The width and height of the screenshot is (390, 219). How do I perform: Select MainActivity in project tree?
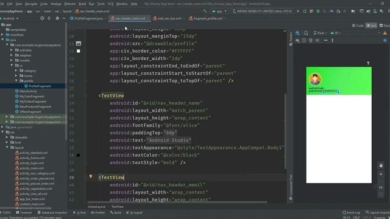click(26, 91)
